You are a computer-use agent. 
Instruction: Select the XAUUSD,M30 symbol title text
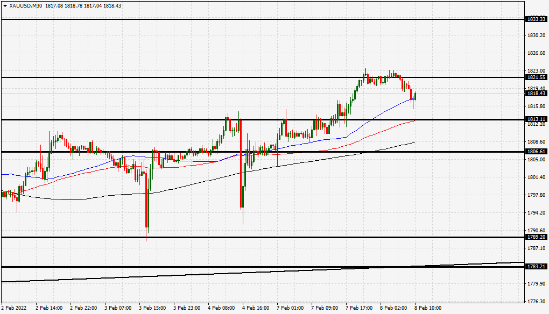coord(26,5)
